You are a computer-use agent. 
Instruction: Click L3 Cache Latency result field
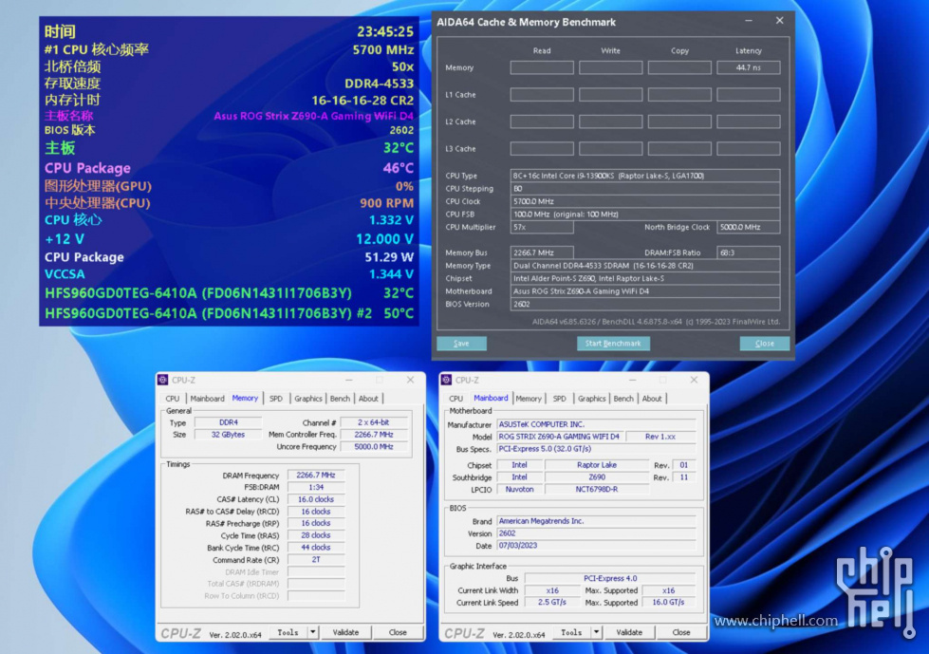(749, 149)
